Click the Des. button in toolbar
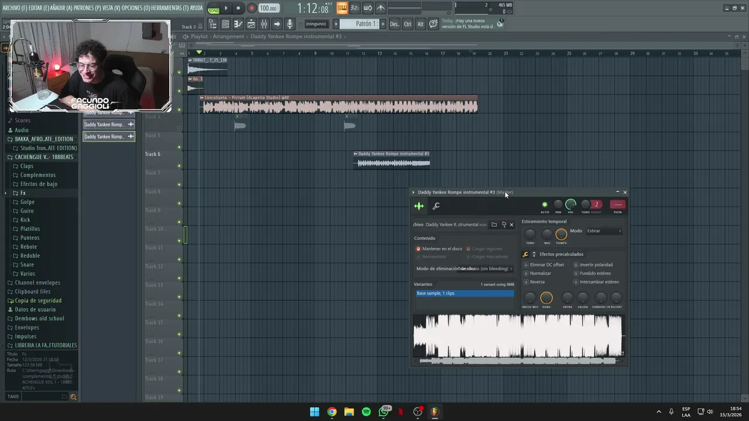Image resolution: width=749 pixels, height=421 pixels. (394, 24)
